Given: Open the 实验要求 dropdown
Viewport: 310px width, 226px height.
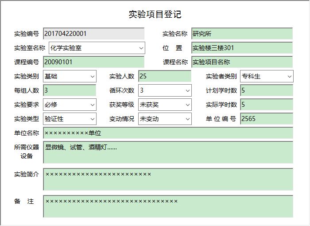Looking at the screenshot, I should coord(93,105).
